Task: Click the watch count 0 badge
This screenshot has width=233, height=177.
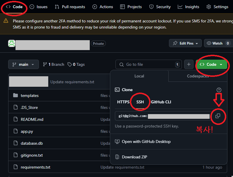Action: point(228,43)
